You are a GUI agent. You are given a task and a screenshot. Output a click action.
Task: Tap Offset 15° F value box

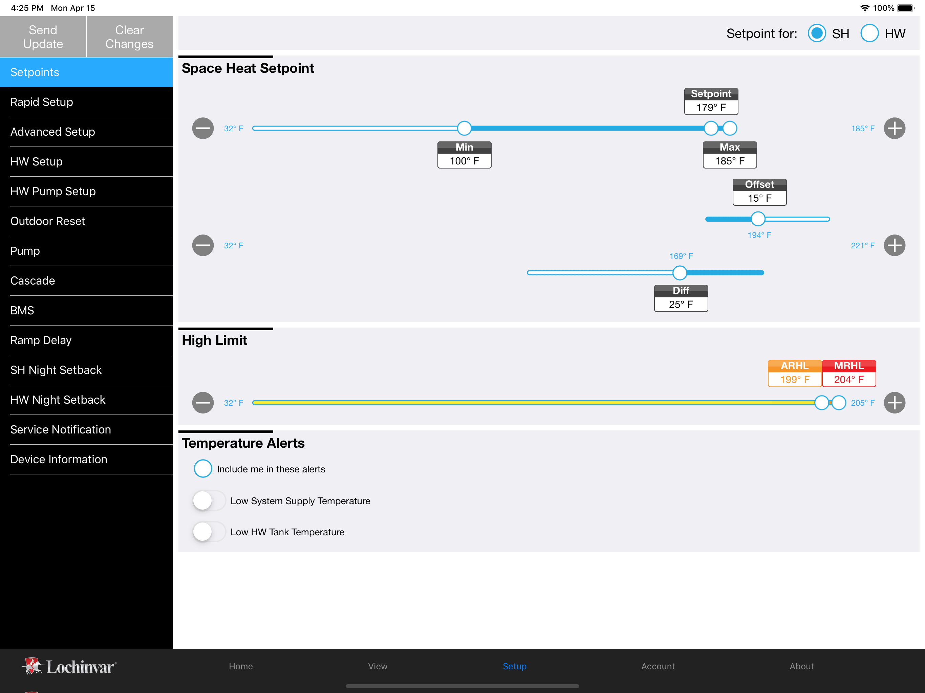[759, 192]
